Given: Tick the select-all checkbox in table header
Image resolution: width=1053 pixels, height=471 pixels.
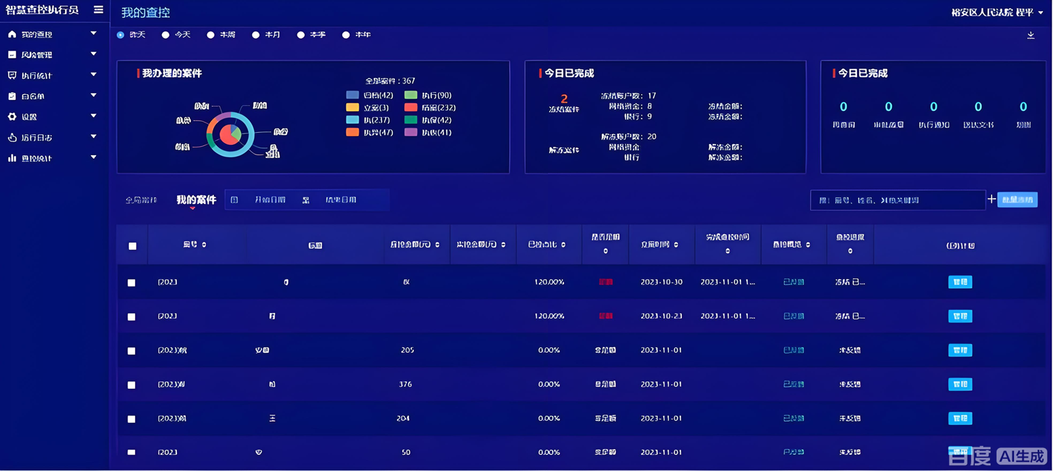Looking at the screenshot, I should (x=132, y=246).
